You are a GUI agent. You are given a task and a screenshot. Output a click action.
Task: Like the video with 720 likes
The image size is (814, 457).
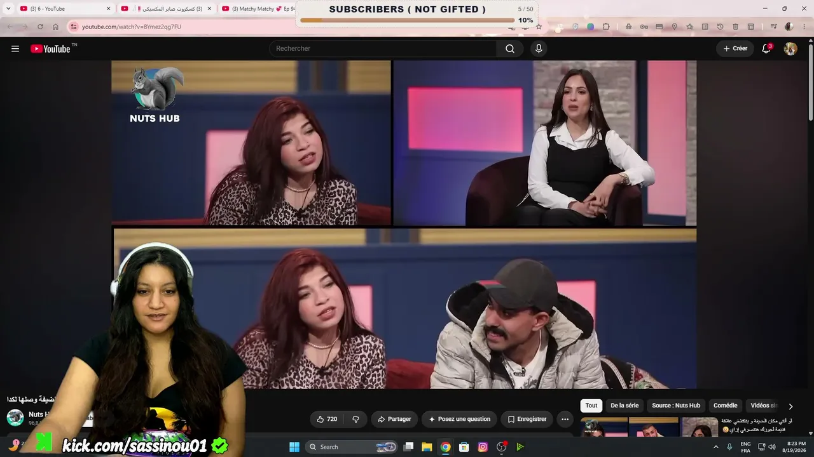pyautogui.click(x=327, y=419)
